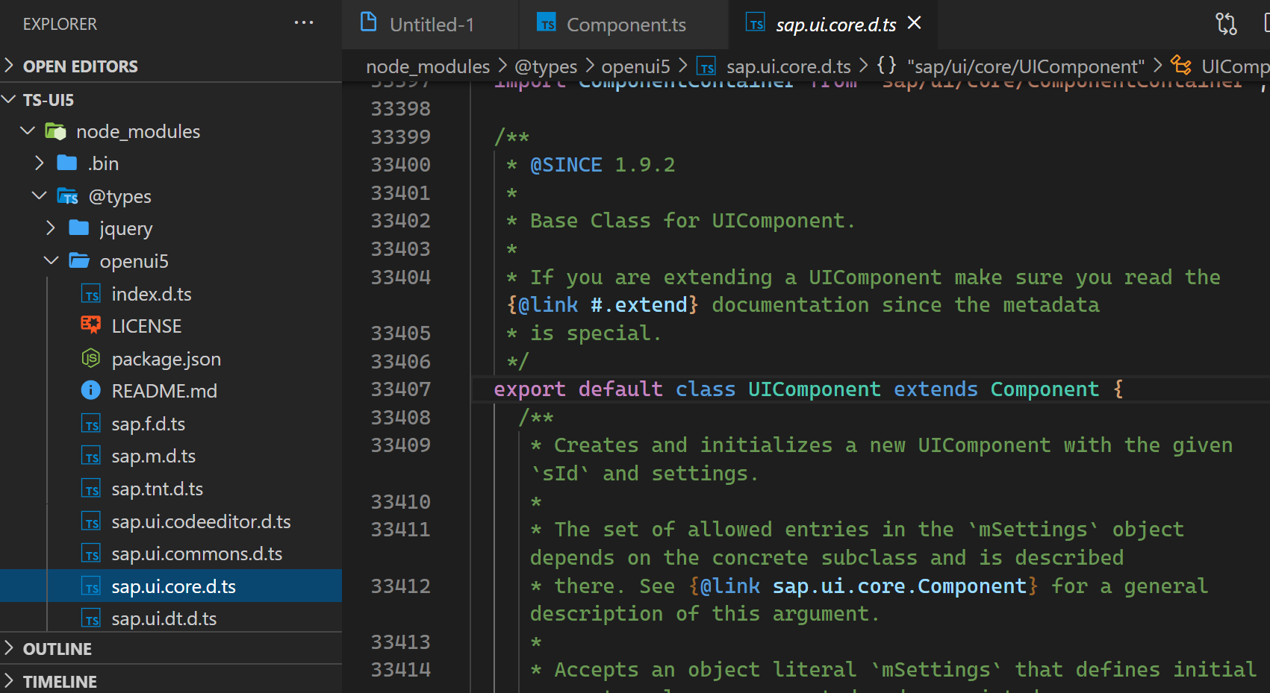Viewport: 1270px width, 693px height.
Task: Click the UIComponent class symbol icon in breadcrumb
Action: click(1181, 66)
